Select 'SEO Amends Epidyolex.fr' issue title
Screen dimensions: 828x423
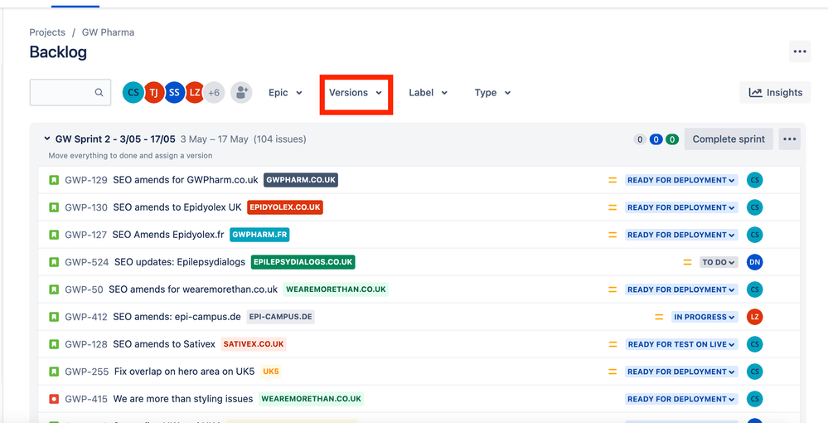pos(168,235)
